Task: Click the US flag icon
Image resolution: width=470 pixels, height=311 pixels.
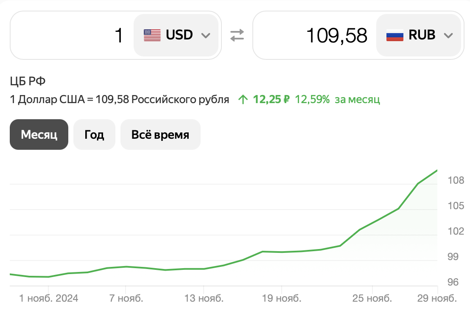Action: click(x=152, y=35)
